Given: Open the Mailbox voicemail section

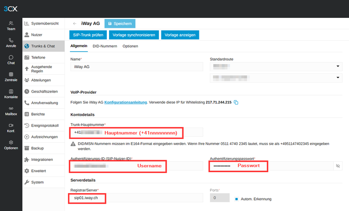Looking at the screenshot, I should click(11, 111).
